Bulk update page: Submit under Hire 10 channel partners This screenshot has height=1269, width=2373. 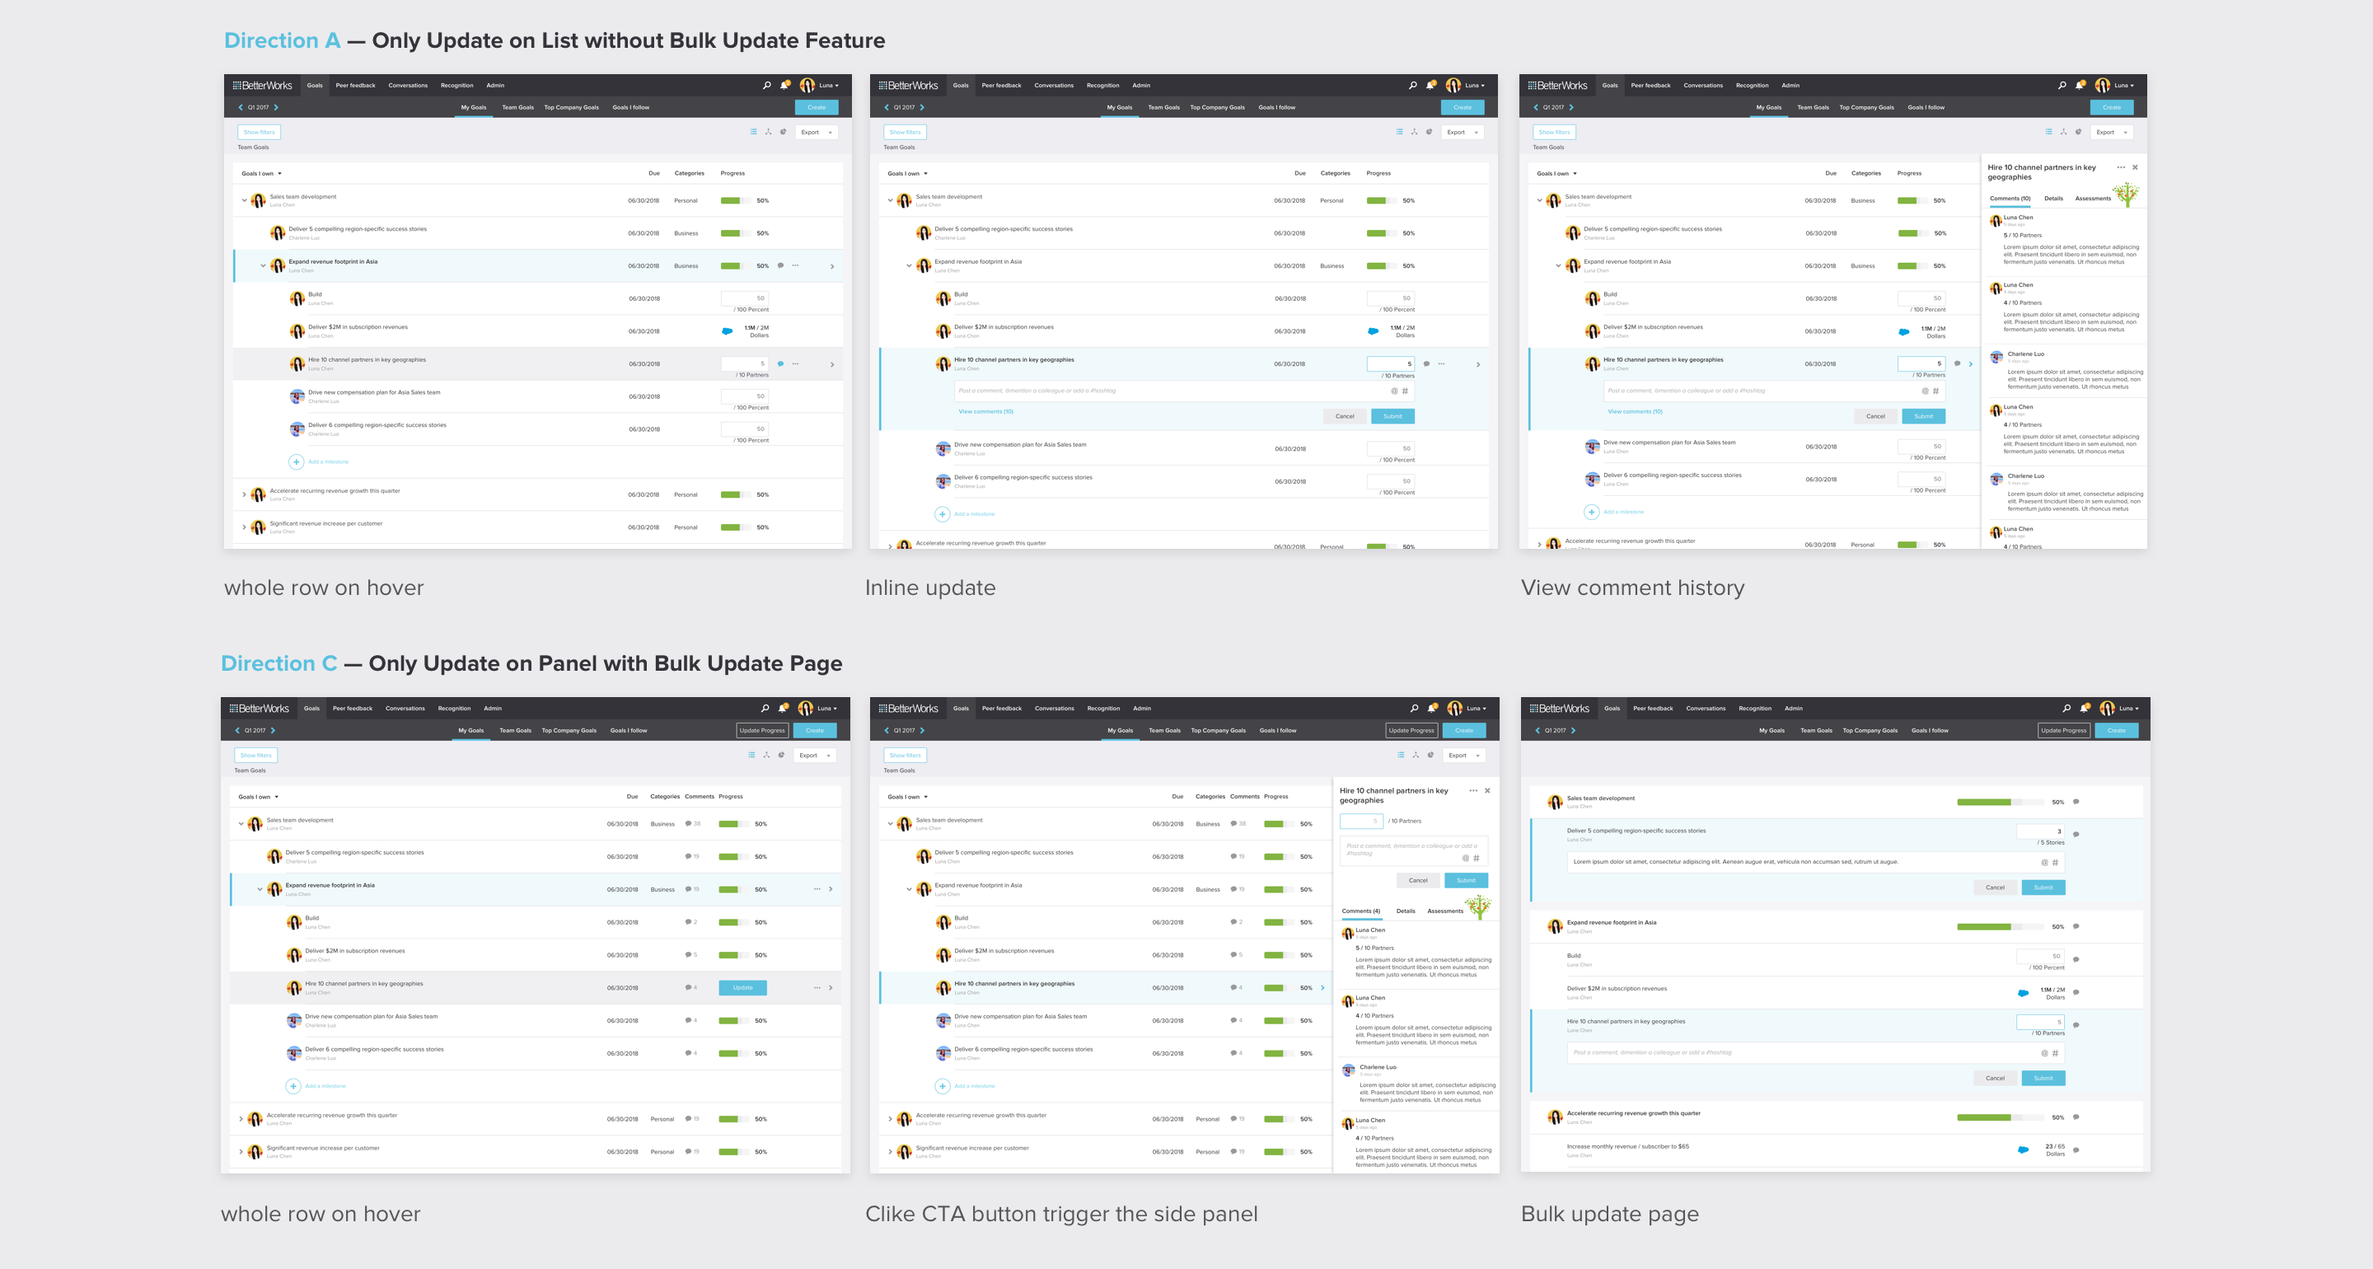(x=2043, y=1077)
